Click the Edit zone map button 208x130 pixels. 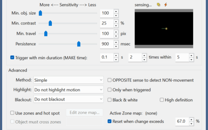(85, 113)
